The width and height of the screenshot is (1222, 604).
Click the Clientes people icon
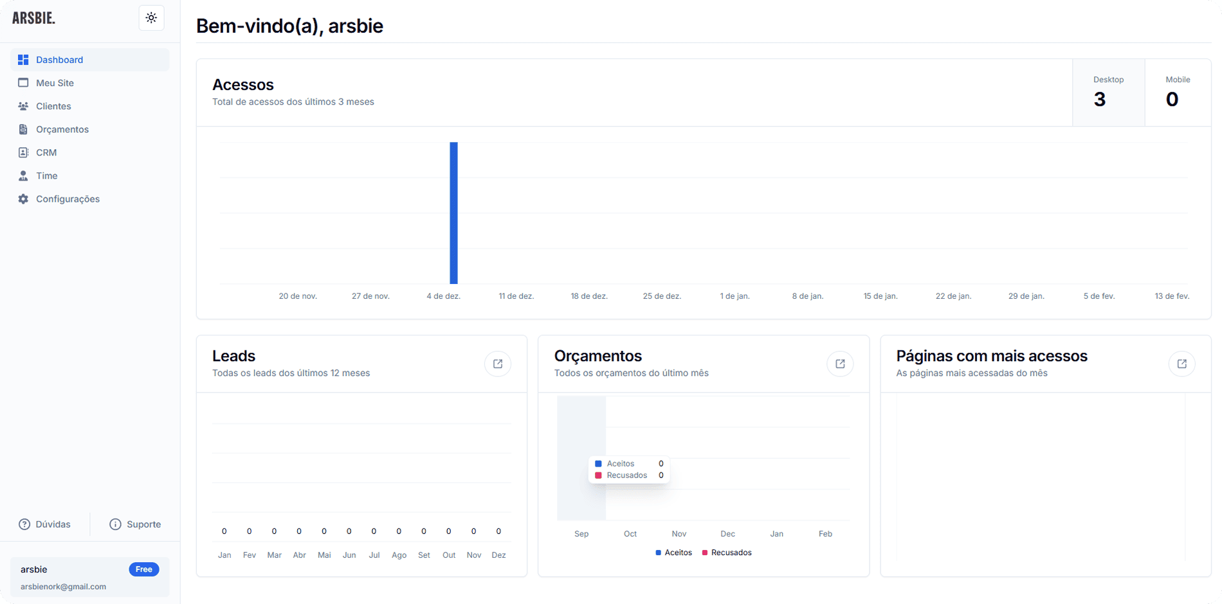click(x=23, y=106)
